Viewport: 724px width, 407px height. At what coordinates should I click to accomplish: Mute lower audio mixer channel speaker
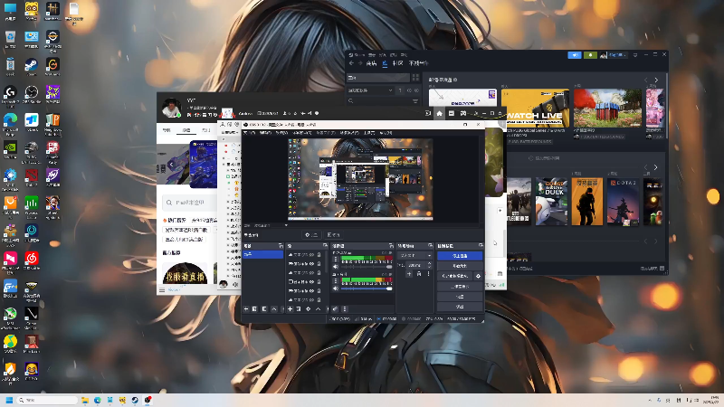pos(335,289)
